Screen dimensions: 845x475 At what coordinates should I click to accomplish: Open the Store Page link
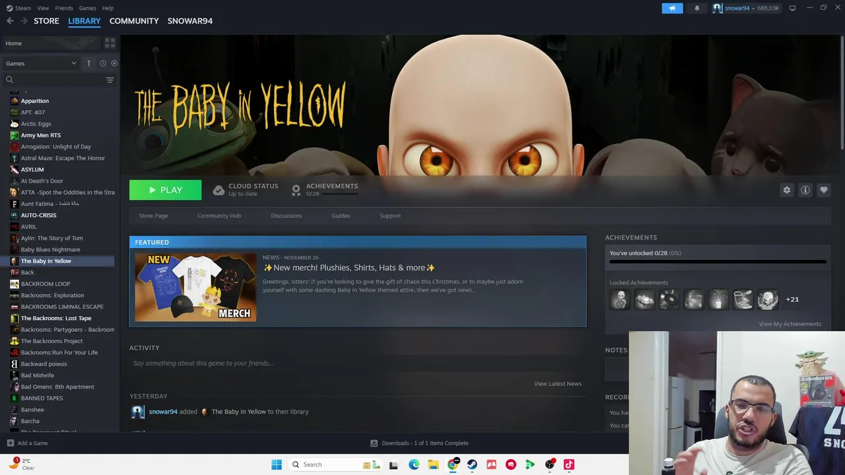(x=153, y=216)
